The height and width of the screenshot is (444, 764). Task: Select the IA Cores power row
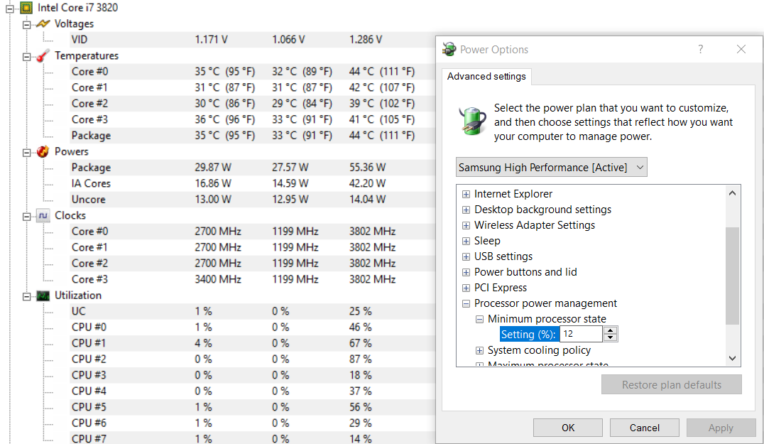(x=252, y=183)
